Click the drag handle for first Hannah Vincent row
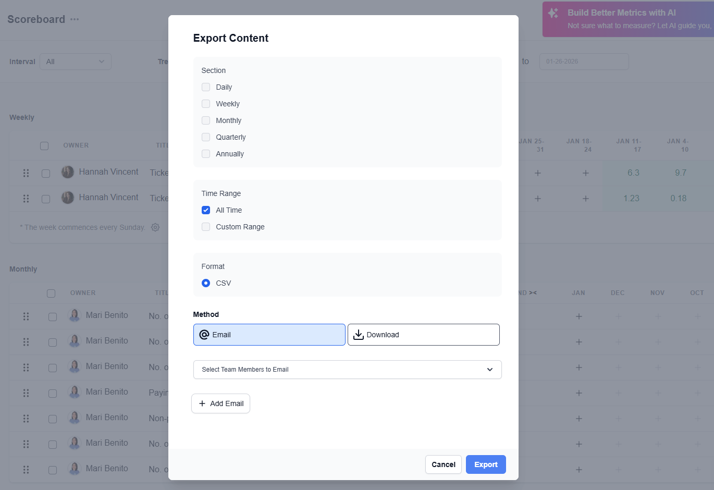This screenshot has width=714, height=490. point(26,173)
